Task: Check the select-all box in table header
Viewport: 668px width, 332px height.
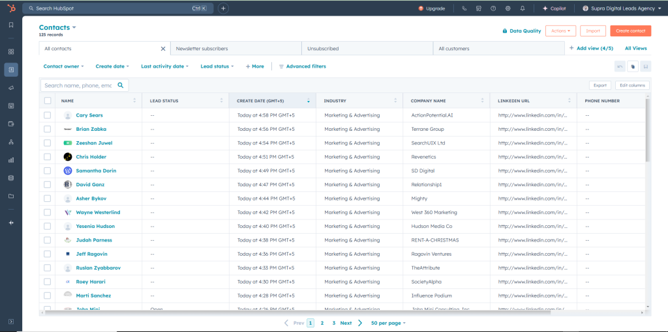Action: click(48, 101)
